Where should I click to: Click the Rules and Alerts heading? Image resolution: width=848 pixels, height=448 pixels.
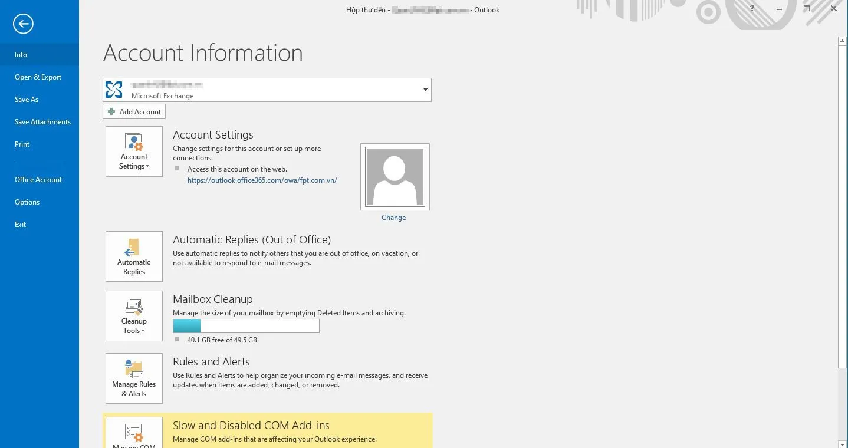click(x=211, y=361)
